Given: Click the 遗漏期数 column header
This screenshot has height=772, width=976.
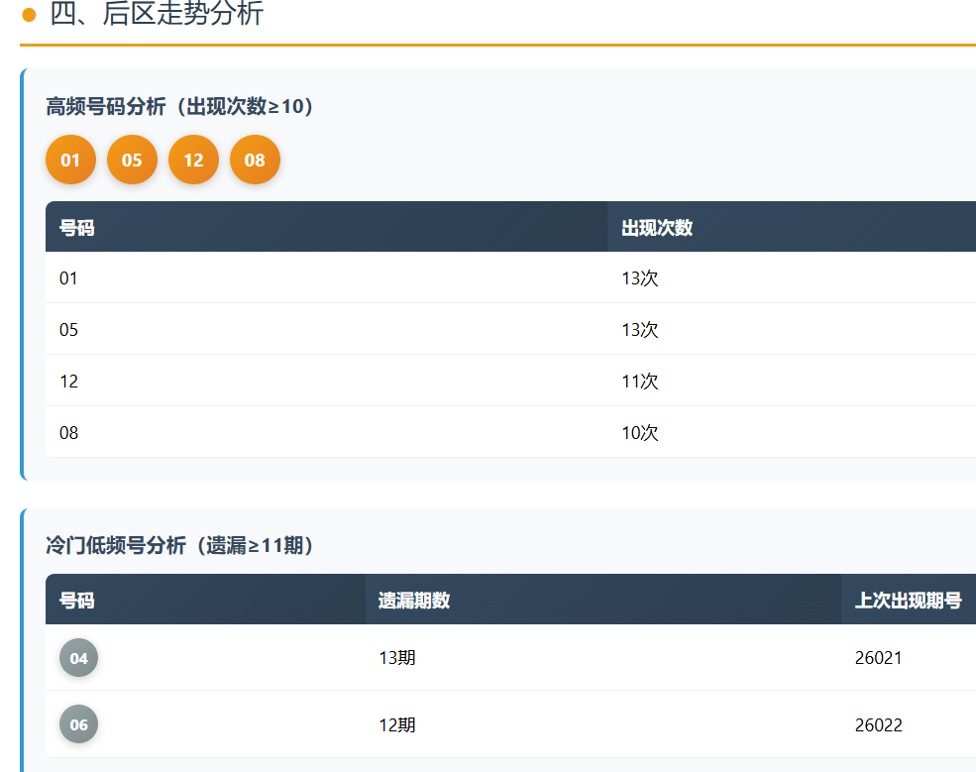Looking at the screenshot, I should click(x=414, y=600).
